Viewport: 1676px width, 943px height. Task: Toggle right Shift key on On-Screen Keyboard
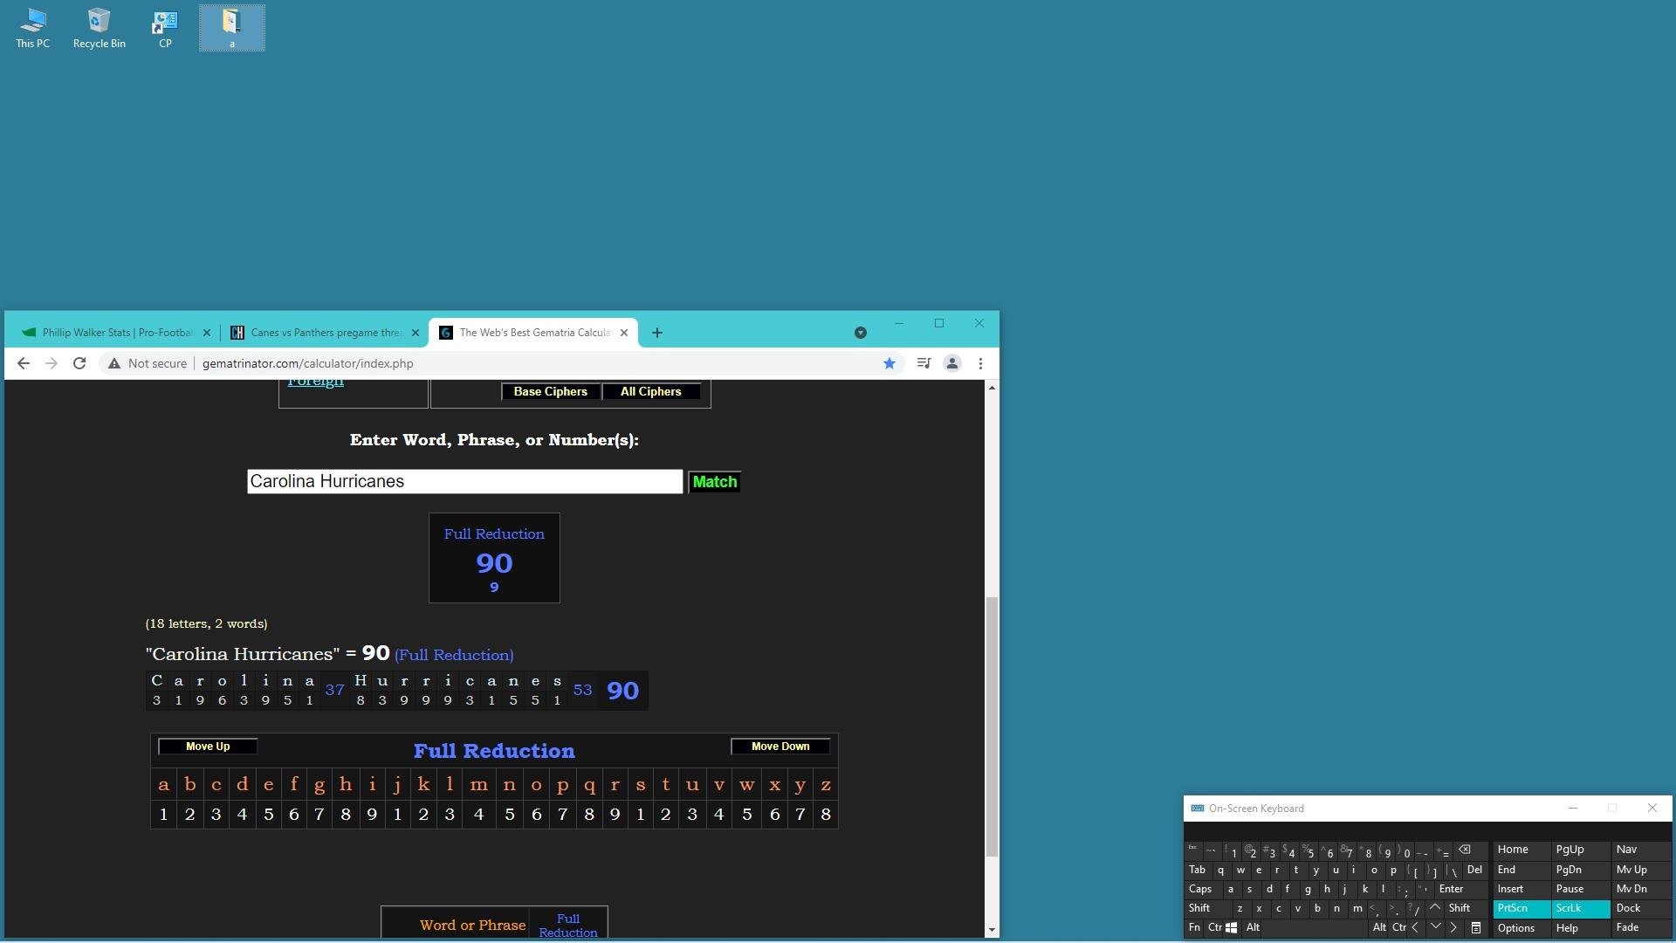tap(1466, 908)
